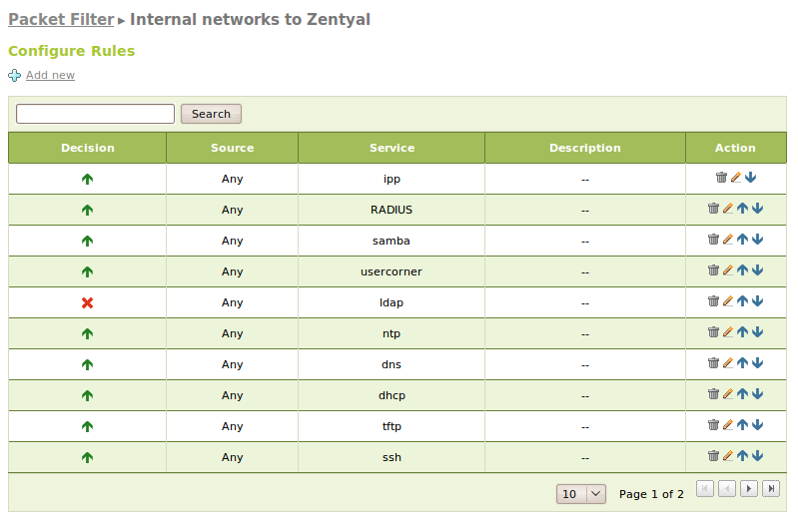Move the usercorner rule down
798x523 pixels.
(758, 270)
